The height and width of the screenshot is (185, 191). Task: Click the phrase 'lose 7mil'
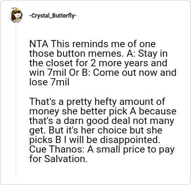click(x=49, y=82)
